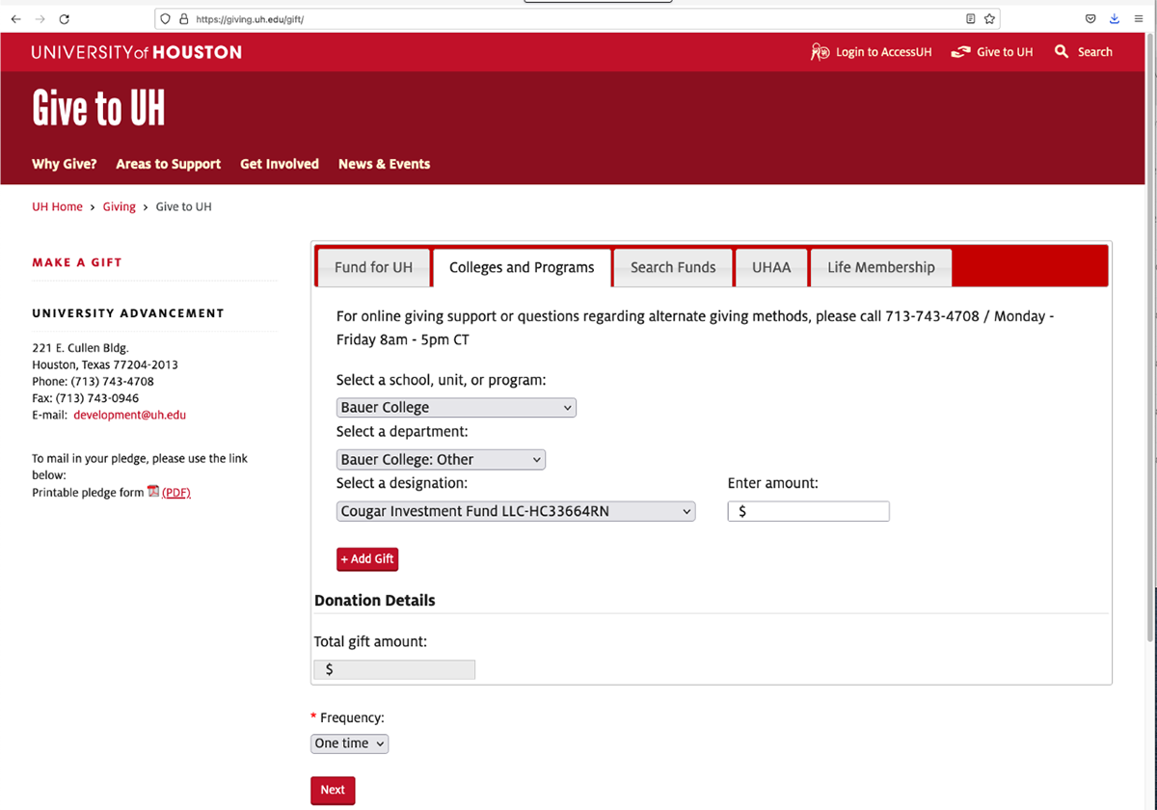Screen dimensions: 1157x810
Task: Reload the page with the refresh icon
Action: (x=65, y=18)
